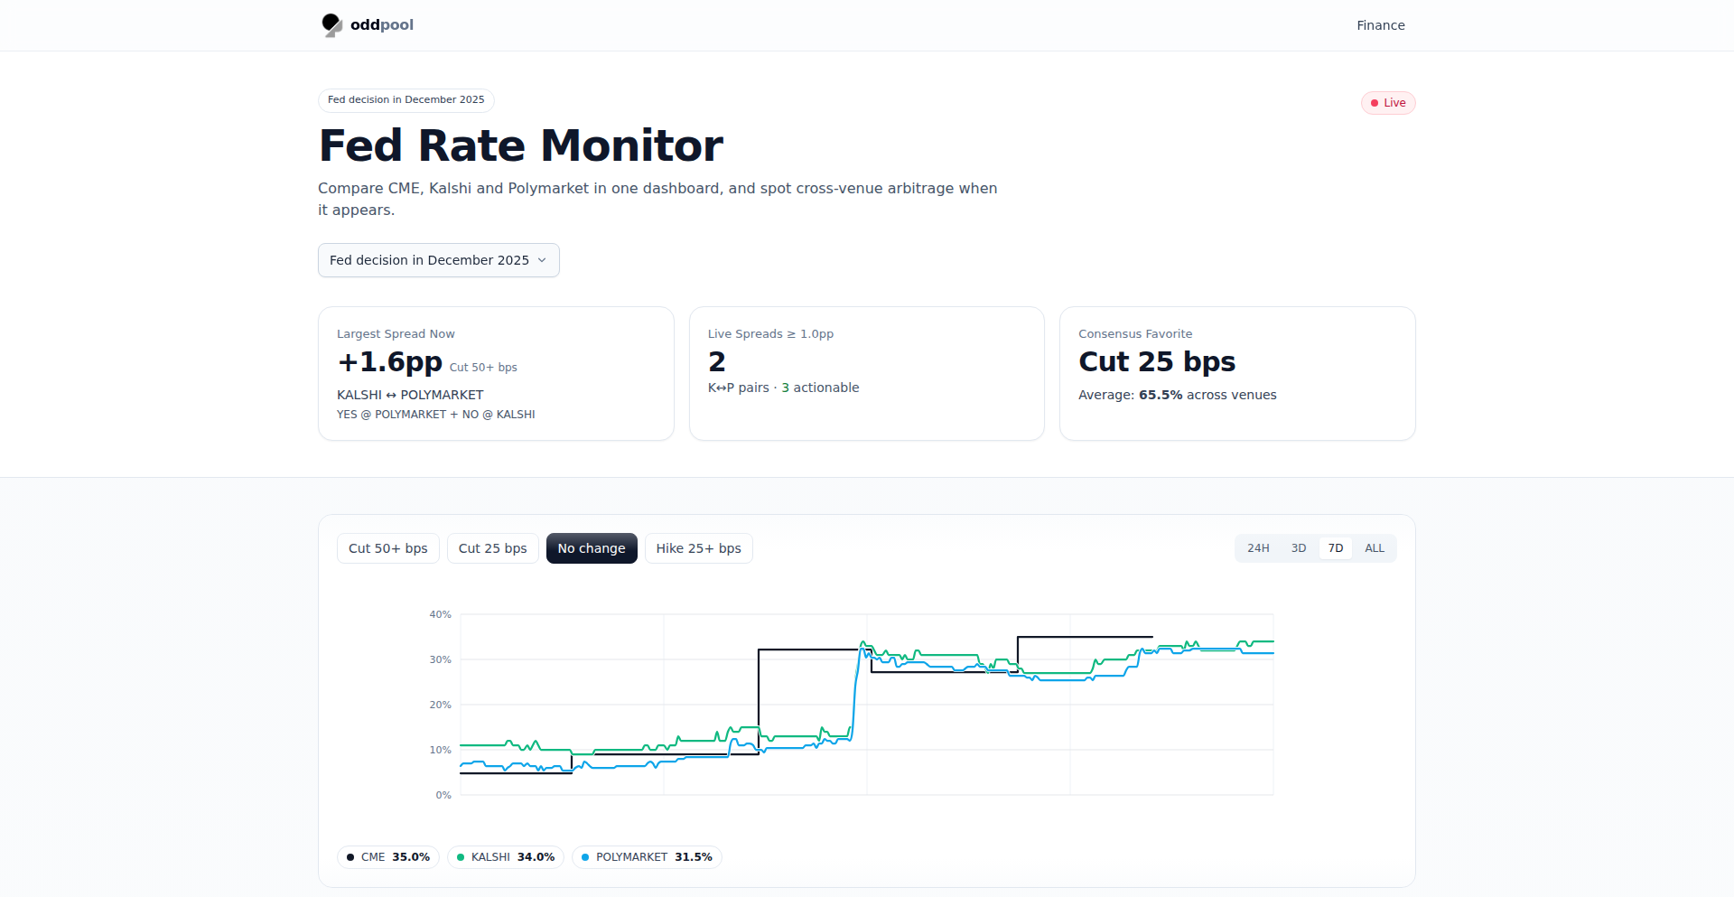Switch chart range to 3D
Viewport: 1734px width, 897px height.
point(1299,548)
